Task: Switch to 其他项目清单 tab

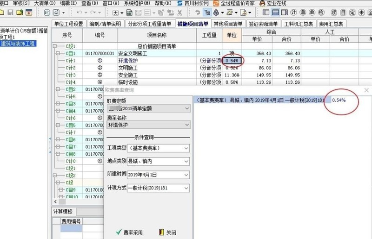Action: pos(228,24)
